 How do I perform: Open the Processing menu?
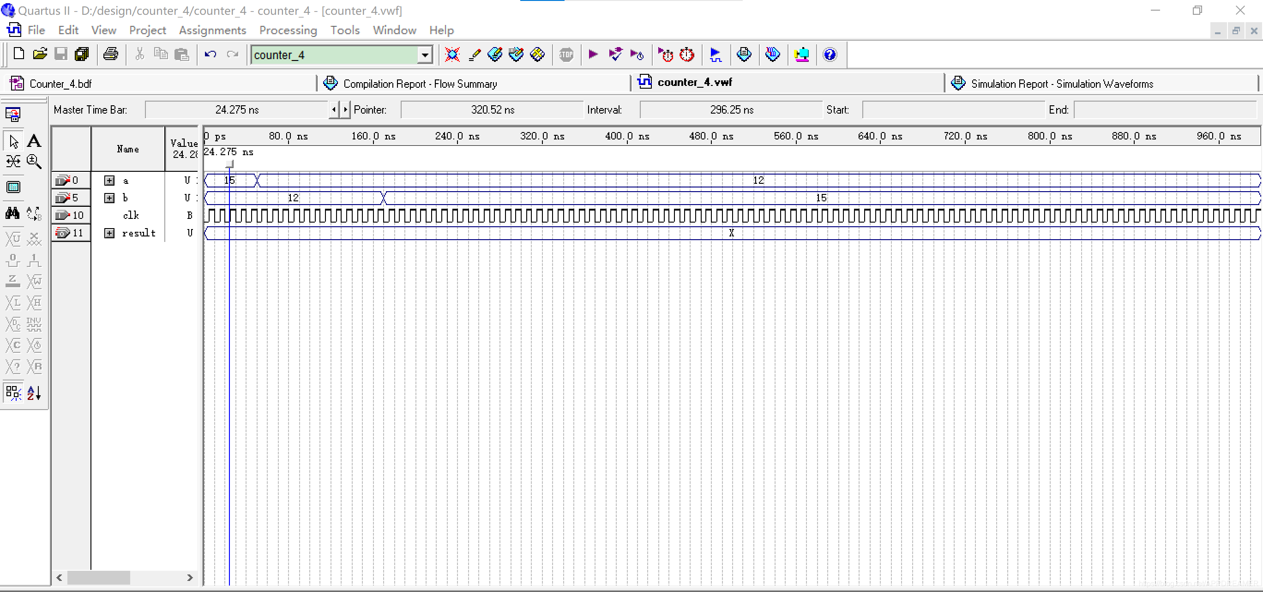(288, 30)
